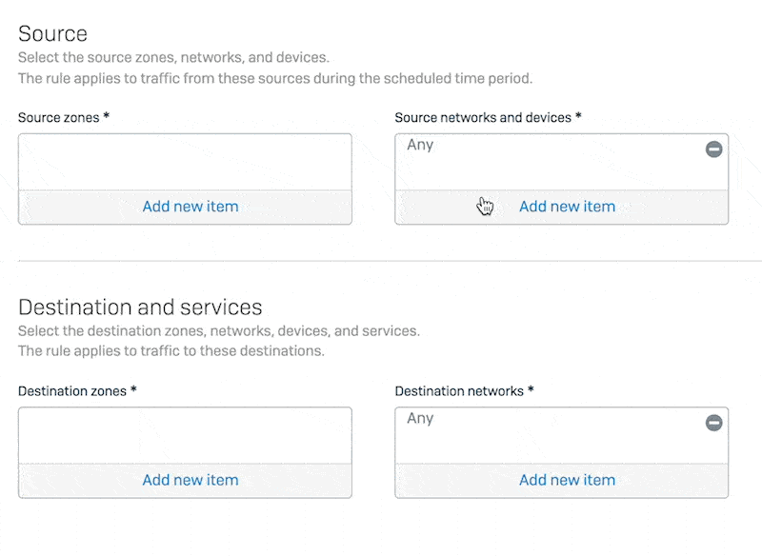Click the empty Destination zones list box

185,436
